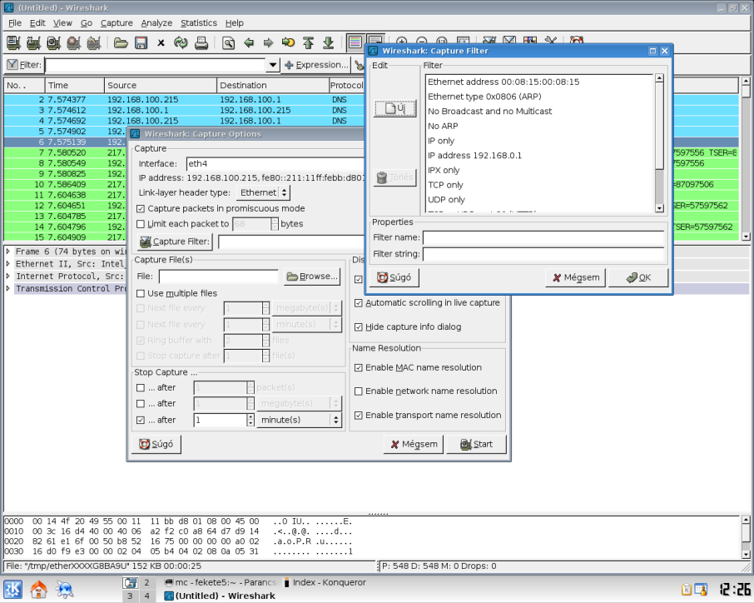Click hex dump pane scrollbar
The width and height of the screenshot is (754, 603).
tap(746, 537)
